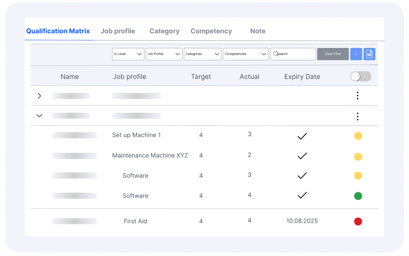The width and height of the screenshot is (409, 256).
Task: Switch to the Competency tab
Action: [211, 31]
